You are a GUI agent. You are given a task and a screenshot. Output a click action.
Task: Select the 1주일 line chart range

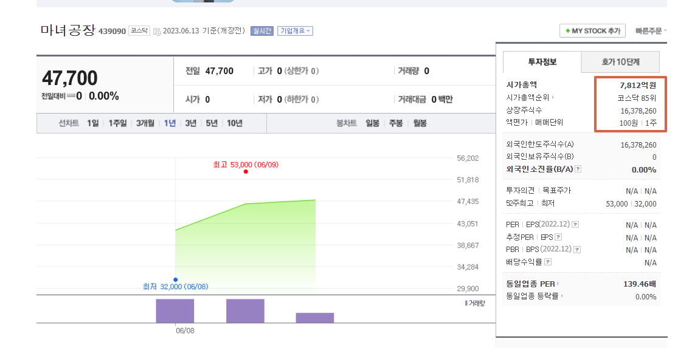coord(117,123)
